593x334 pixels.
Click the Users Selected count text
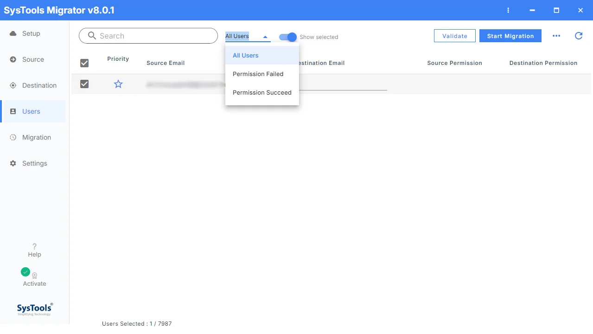pyautogui.click(x=137, y=324)
